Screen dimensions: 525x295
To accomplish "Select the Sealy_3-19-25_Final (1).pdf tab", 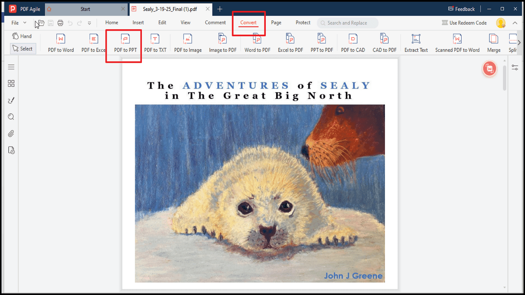I will [x=171, y=9].
